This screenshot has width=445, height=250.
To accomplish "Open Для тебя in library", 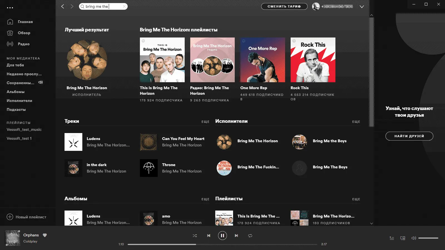I will tap(15, 65).
